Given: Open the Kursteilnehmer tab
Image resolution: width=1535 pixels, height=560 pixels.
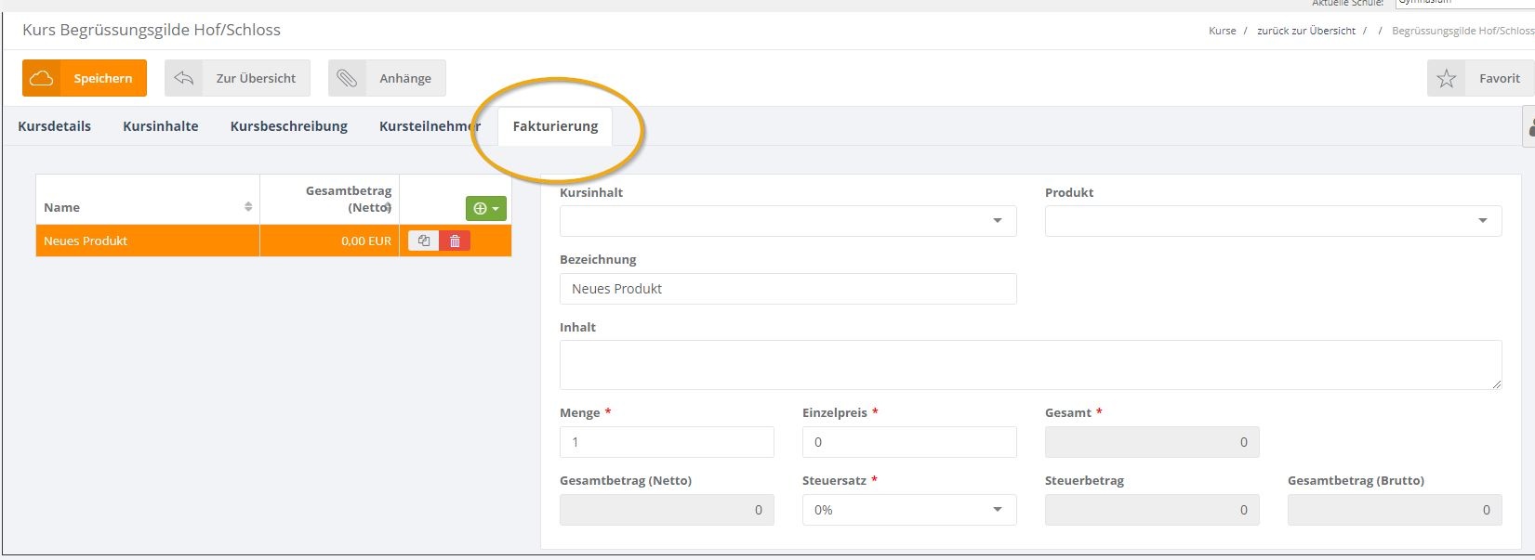Looking at the screenshot, I should pyautogui.click(x=430, y=126).
